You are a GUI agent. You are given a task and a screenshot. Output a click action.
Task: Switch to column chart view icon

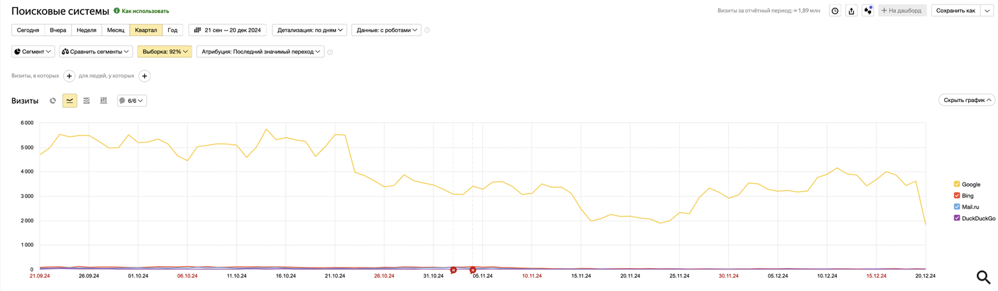point(103,101)
